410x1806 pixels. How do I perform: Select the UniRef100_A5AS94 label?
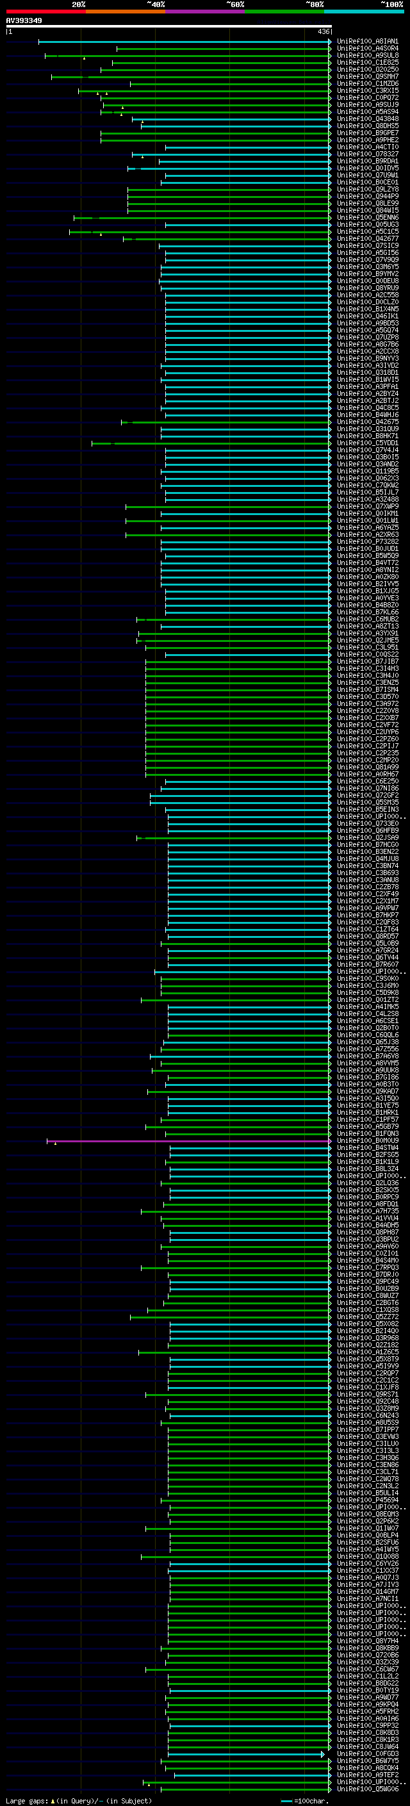367,111
